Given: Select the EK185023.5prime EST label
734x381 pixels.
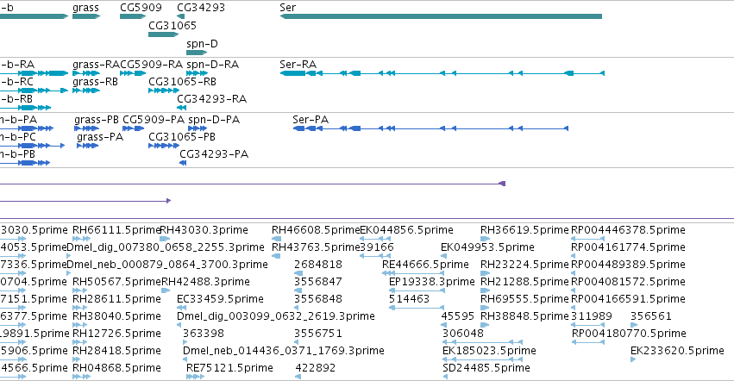Looking at the screenshot, I should coord(489,351).
